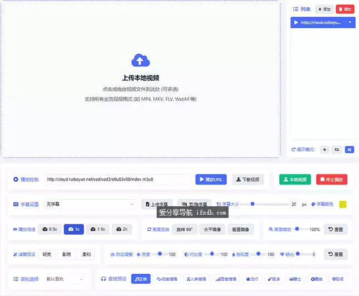This screenshot has width=359, height=296.
Task: Adjust the 画面缩放 zoom slider
Action: tap(300, 229)
